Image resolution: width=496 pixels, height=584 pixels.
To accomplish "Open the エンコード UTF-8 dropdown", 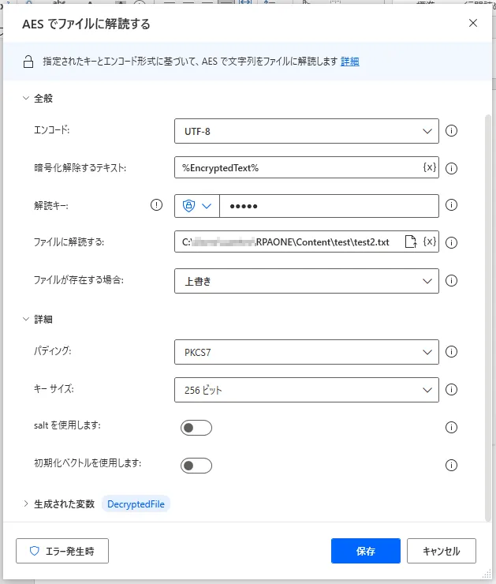I will [307, 131].
